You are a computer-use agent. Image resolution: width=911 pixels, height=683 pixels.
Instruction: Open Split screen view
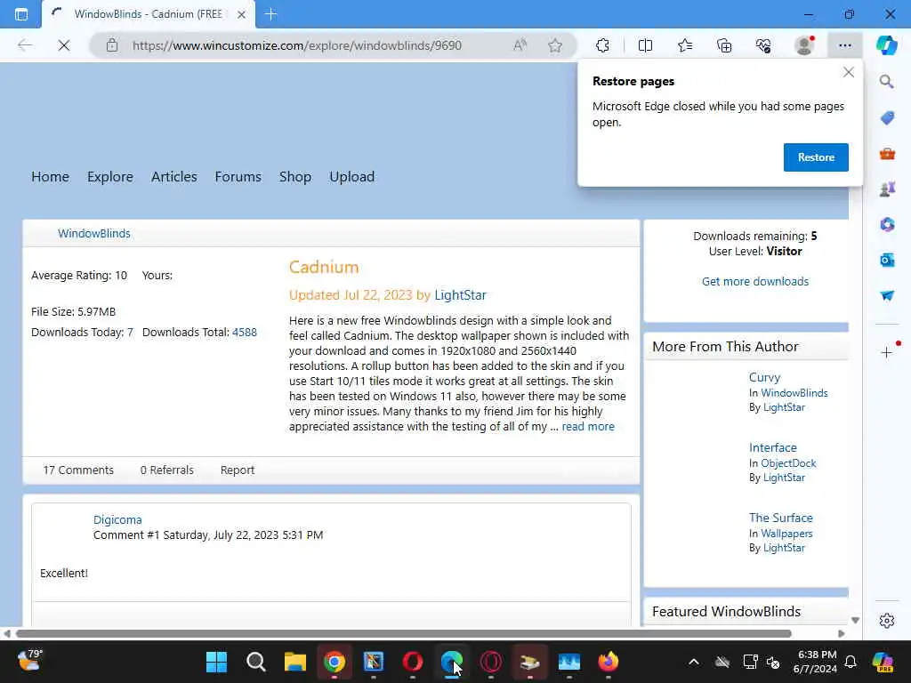[x=645, y=45]
